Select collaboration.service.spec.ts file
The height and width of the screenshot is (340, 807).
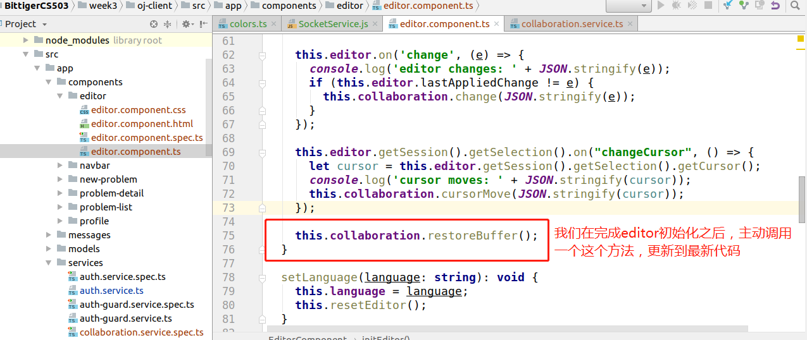pyautogui.click(x=141, y=332)
